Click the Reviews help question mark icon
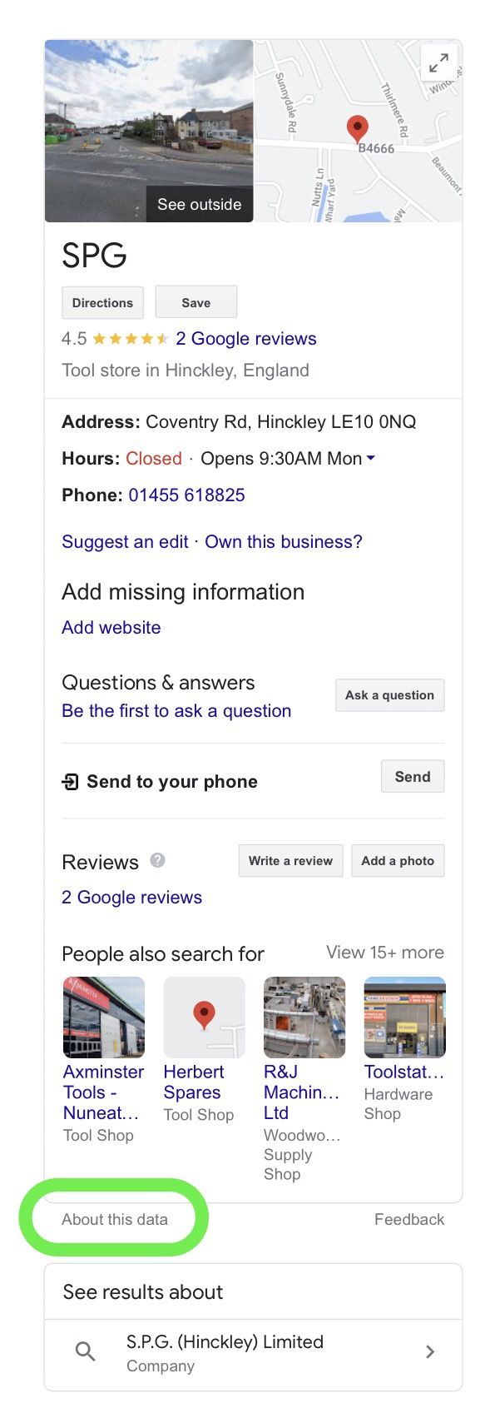Viewport: 495px width, 1423px height. click(x=157, y=860)
